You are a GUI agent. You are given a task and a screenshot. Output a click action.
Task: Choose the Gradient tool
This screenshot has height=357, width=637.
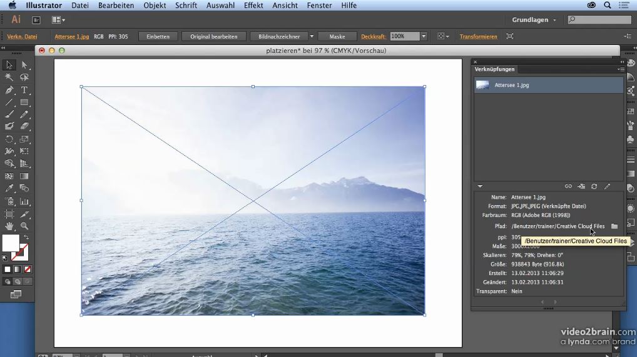click(x=24, y=176)
